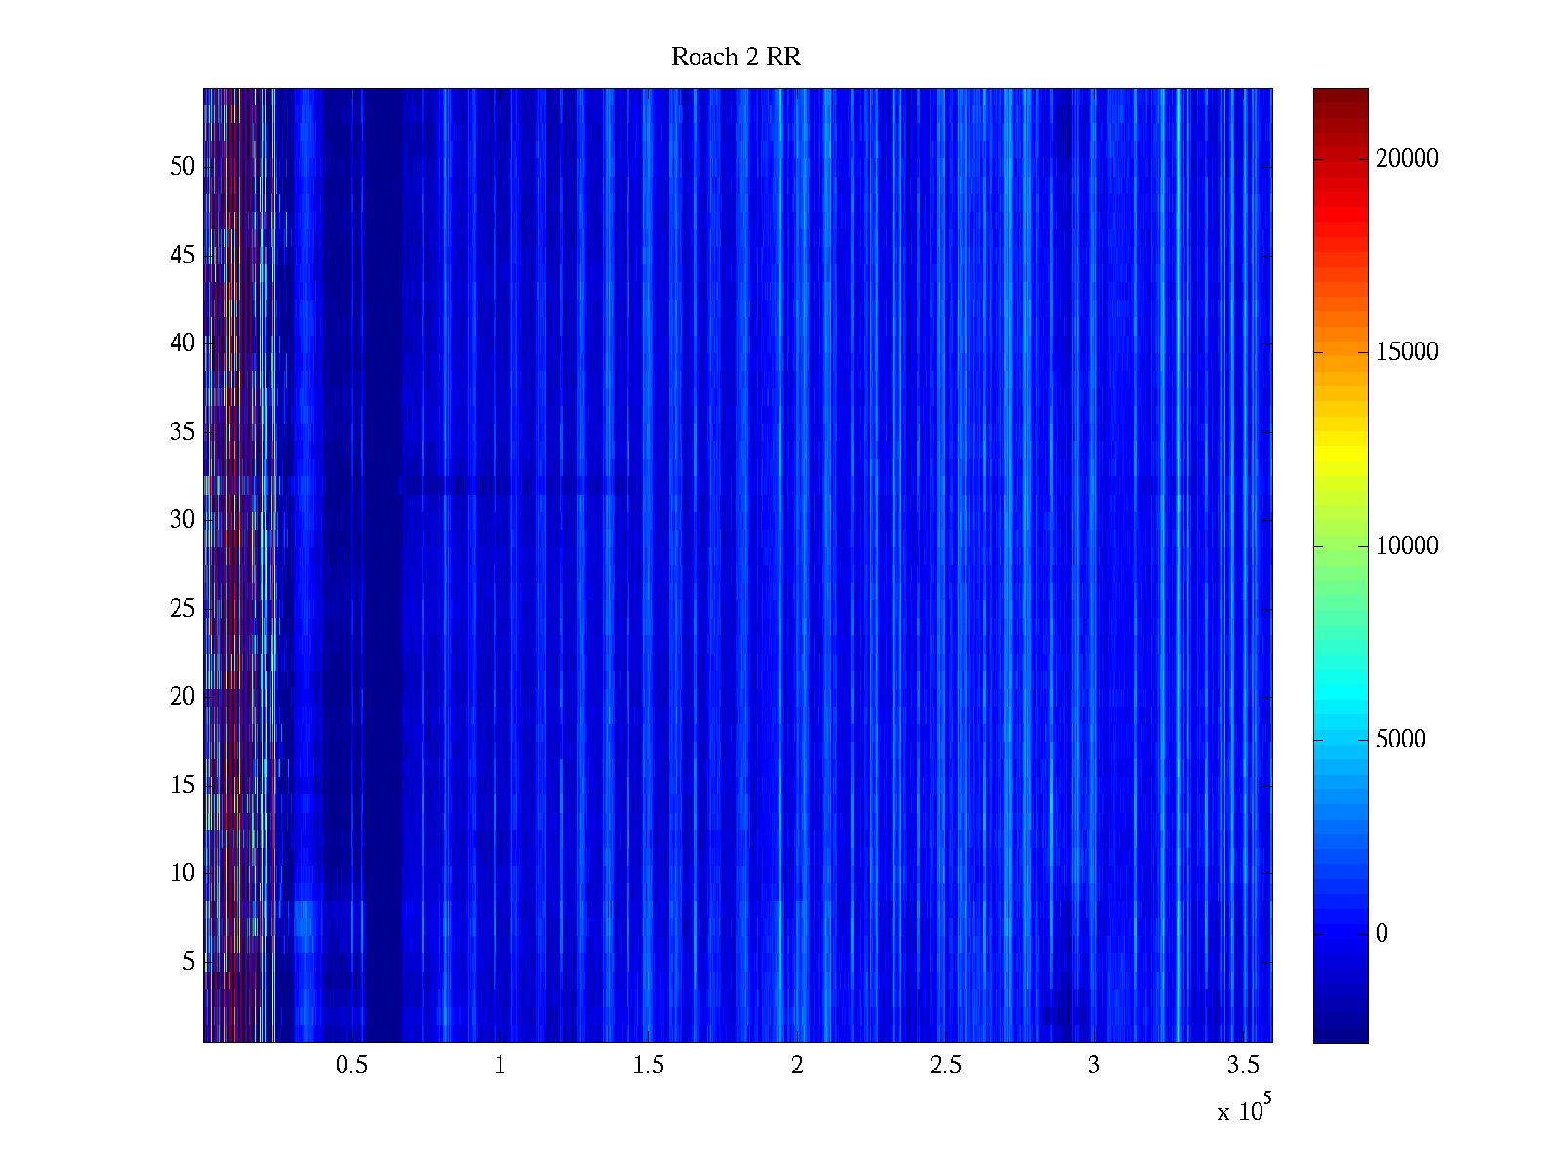Viewport: 1561px width, 1171px height.
Task: Click the colorbar label 0
Action: coord(1381,934)
